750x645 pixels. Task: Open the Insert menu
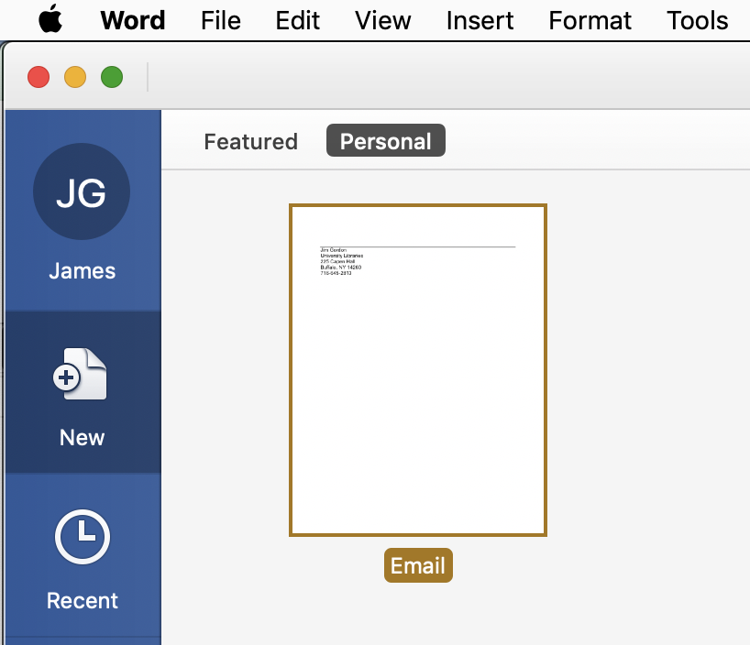click(x=480, y=20)
